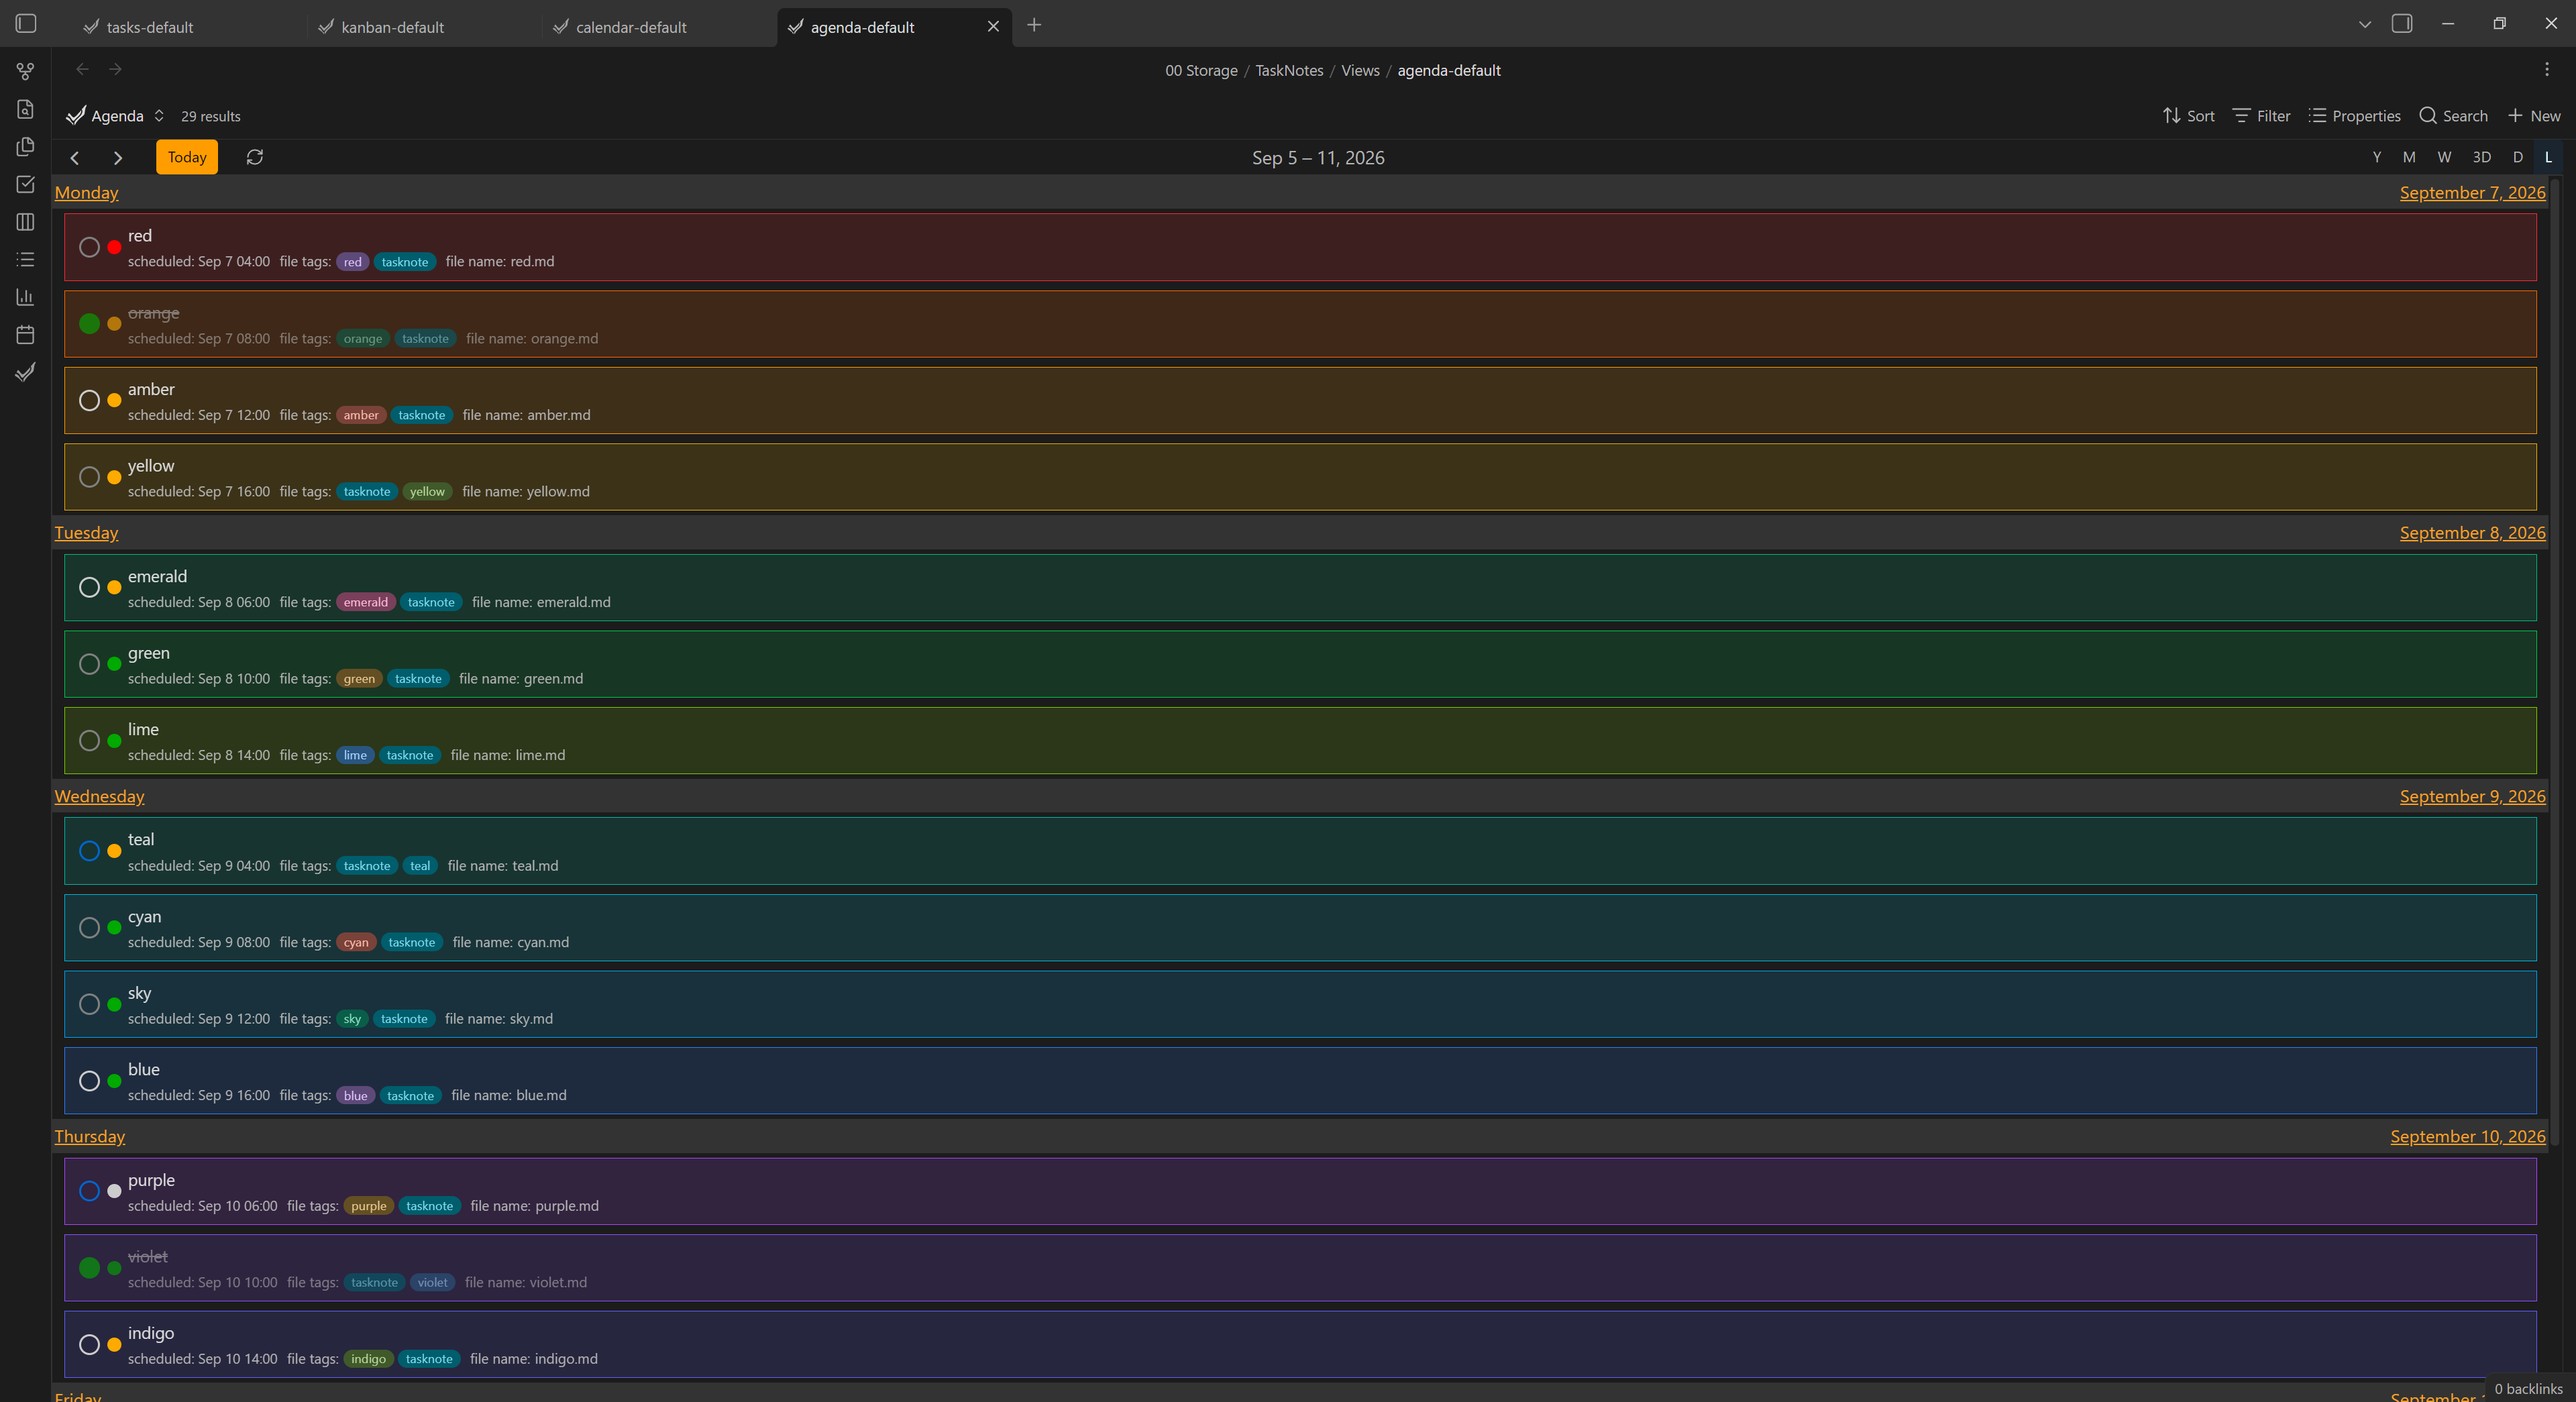Image resolution: width=2576 pixels, height=1402 pixels.
Task: Toggle the left sidebar panel icon
Action: (x=26, y=24)
